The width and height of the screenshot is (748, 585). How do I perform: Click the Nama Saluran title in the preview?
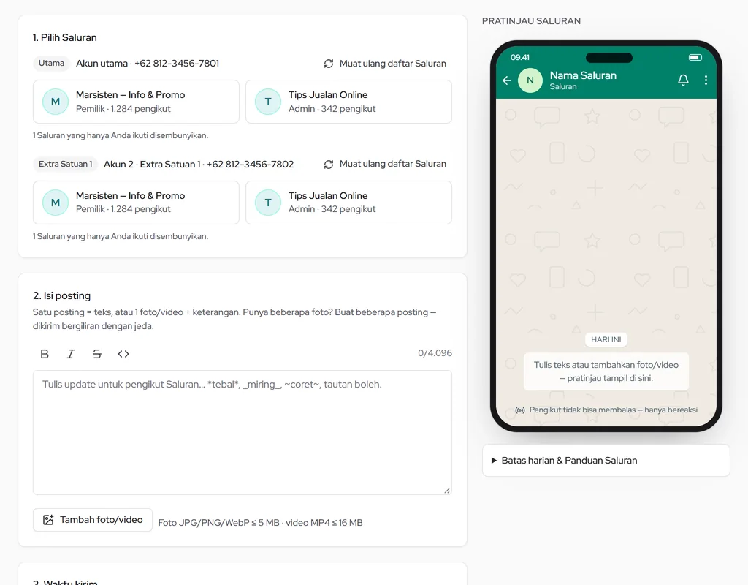pyautogui.click(x=583, y=75)
